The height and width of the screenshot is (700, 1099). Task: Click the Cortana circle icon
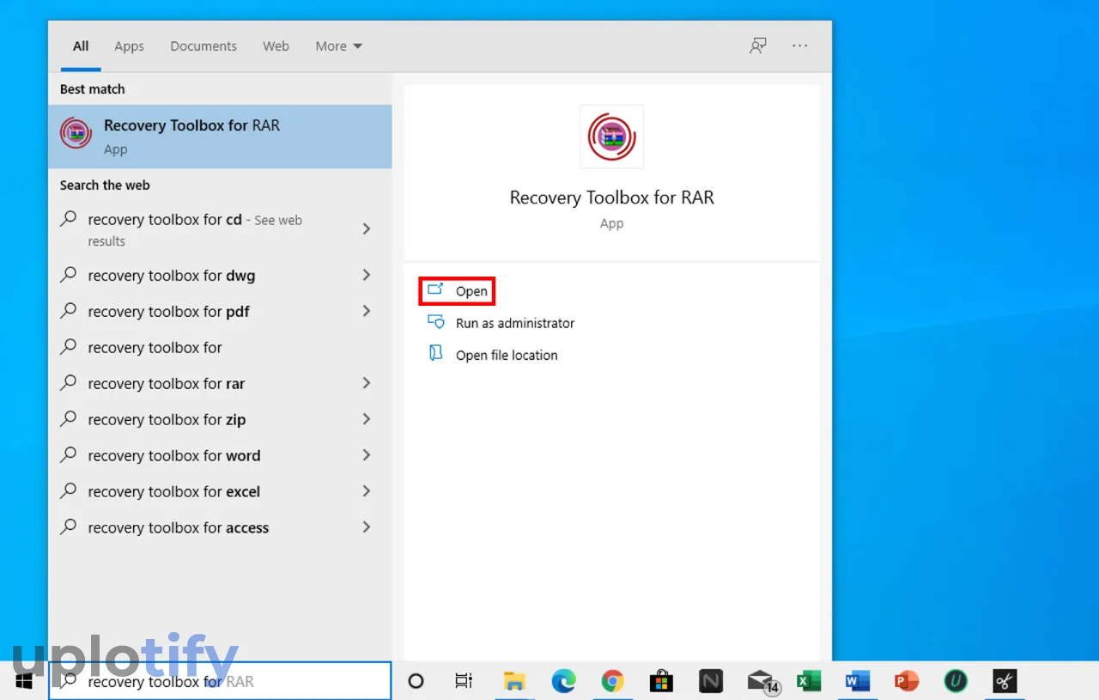coord(416,681)
